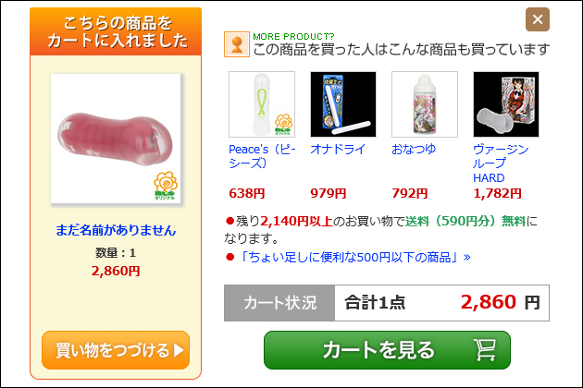The image size is (583, 388).
Task: Click the 買い物をつづける button
Action: pos(116,350)
